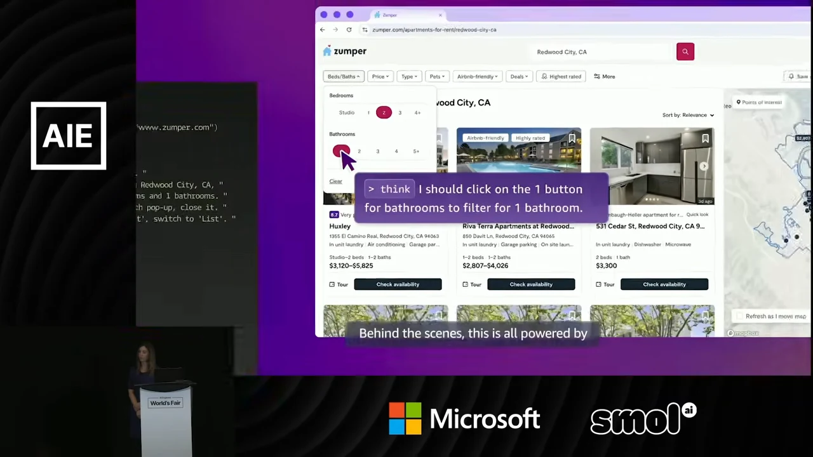Close the Zumper browser tab
Viewport: 813px width, 457px height.
[x=440, y=15]
